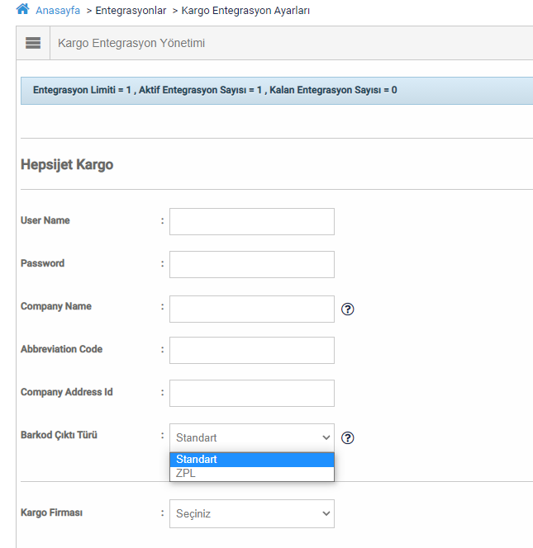Click the Entegrasyon Limiti info banner text
The image size is (533, 548).
215,90
